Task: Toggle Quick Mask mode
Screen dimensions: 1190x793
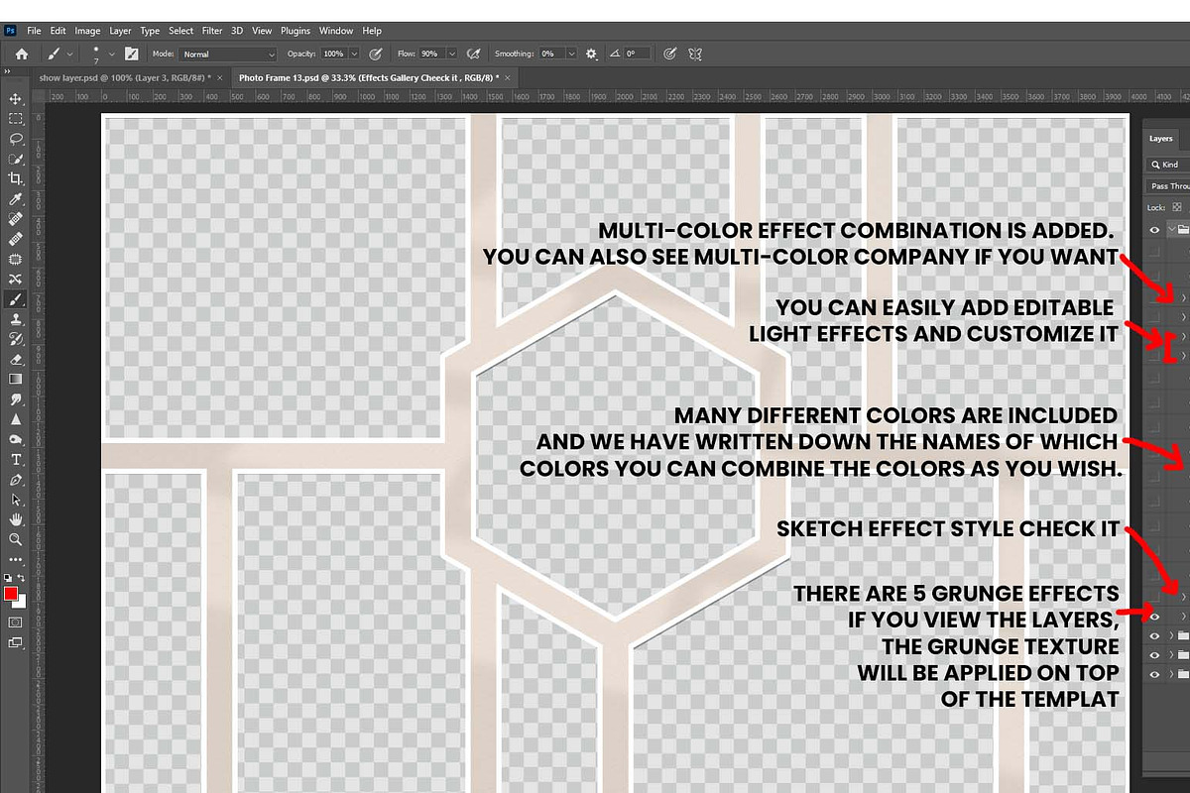Action: point(15,622)
